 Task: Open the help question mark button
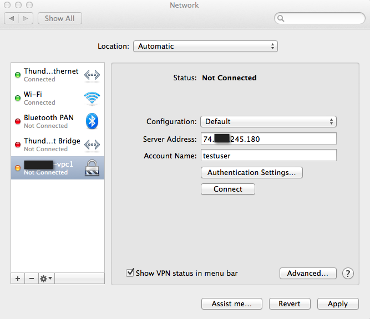(348, 273)
